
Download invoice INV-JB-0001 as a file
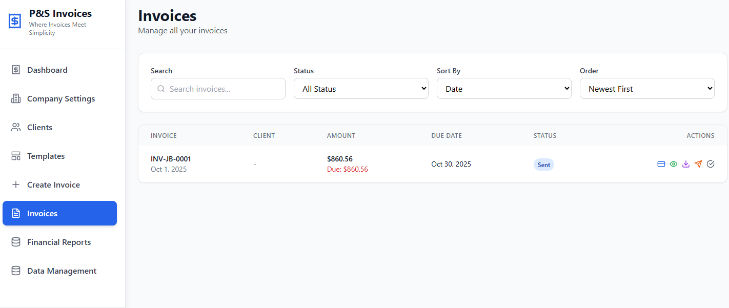[686, 164]
